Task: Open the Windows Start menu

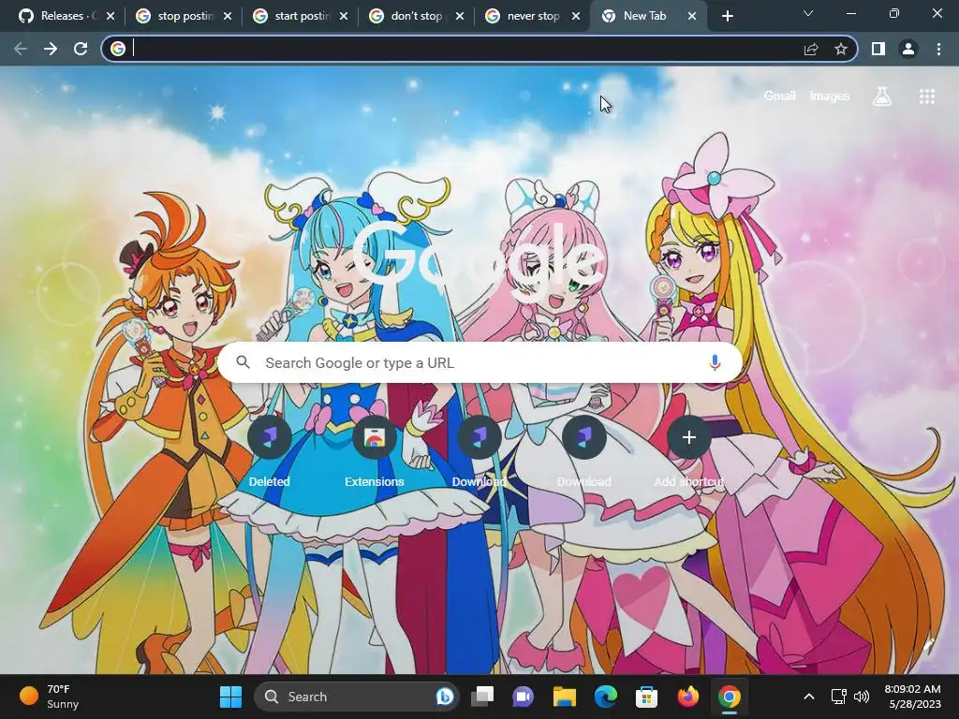Action: [x=230, y=697]
